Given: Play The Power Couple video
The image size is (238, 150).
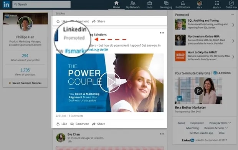Looking at the screenshot, I should click(x=110, y=82).
